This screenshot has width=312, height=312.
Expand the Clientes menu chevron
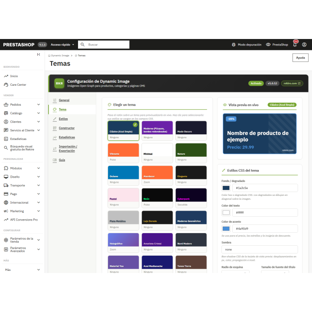(39, 122)
